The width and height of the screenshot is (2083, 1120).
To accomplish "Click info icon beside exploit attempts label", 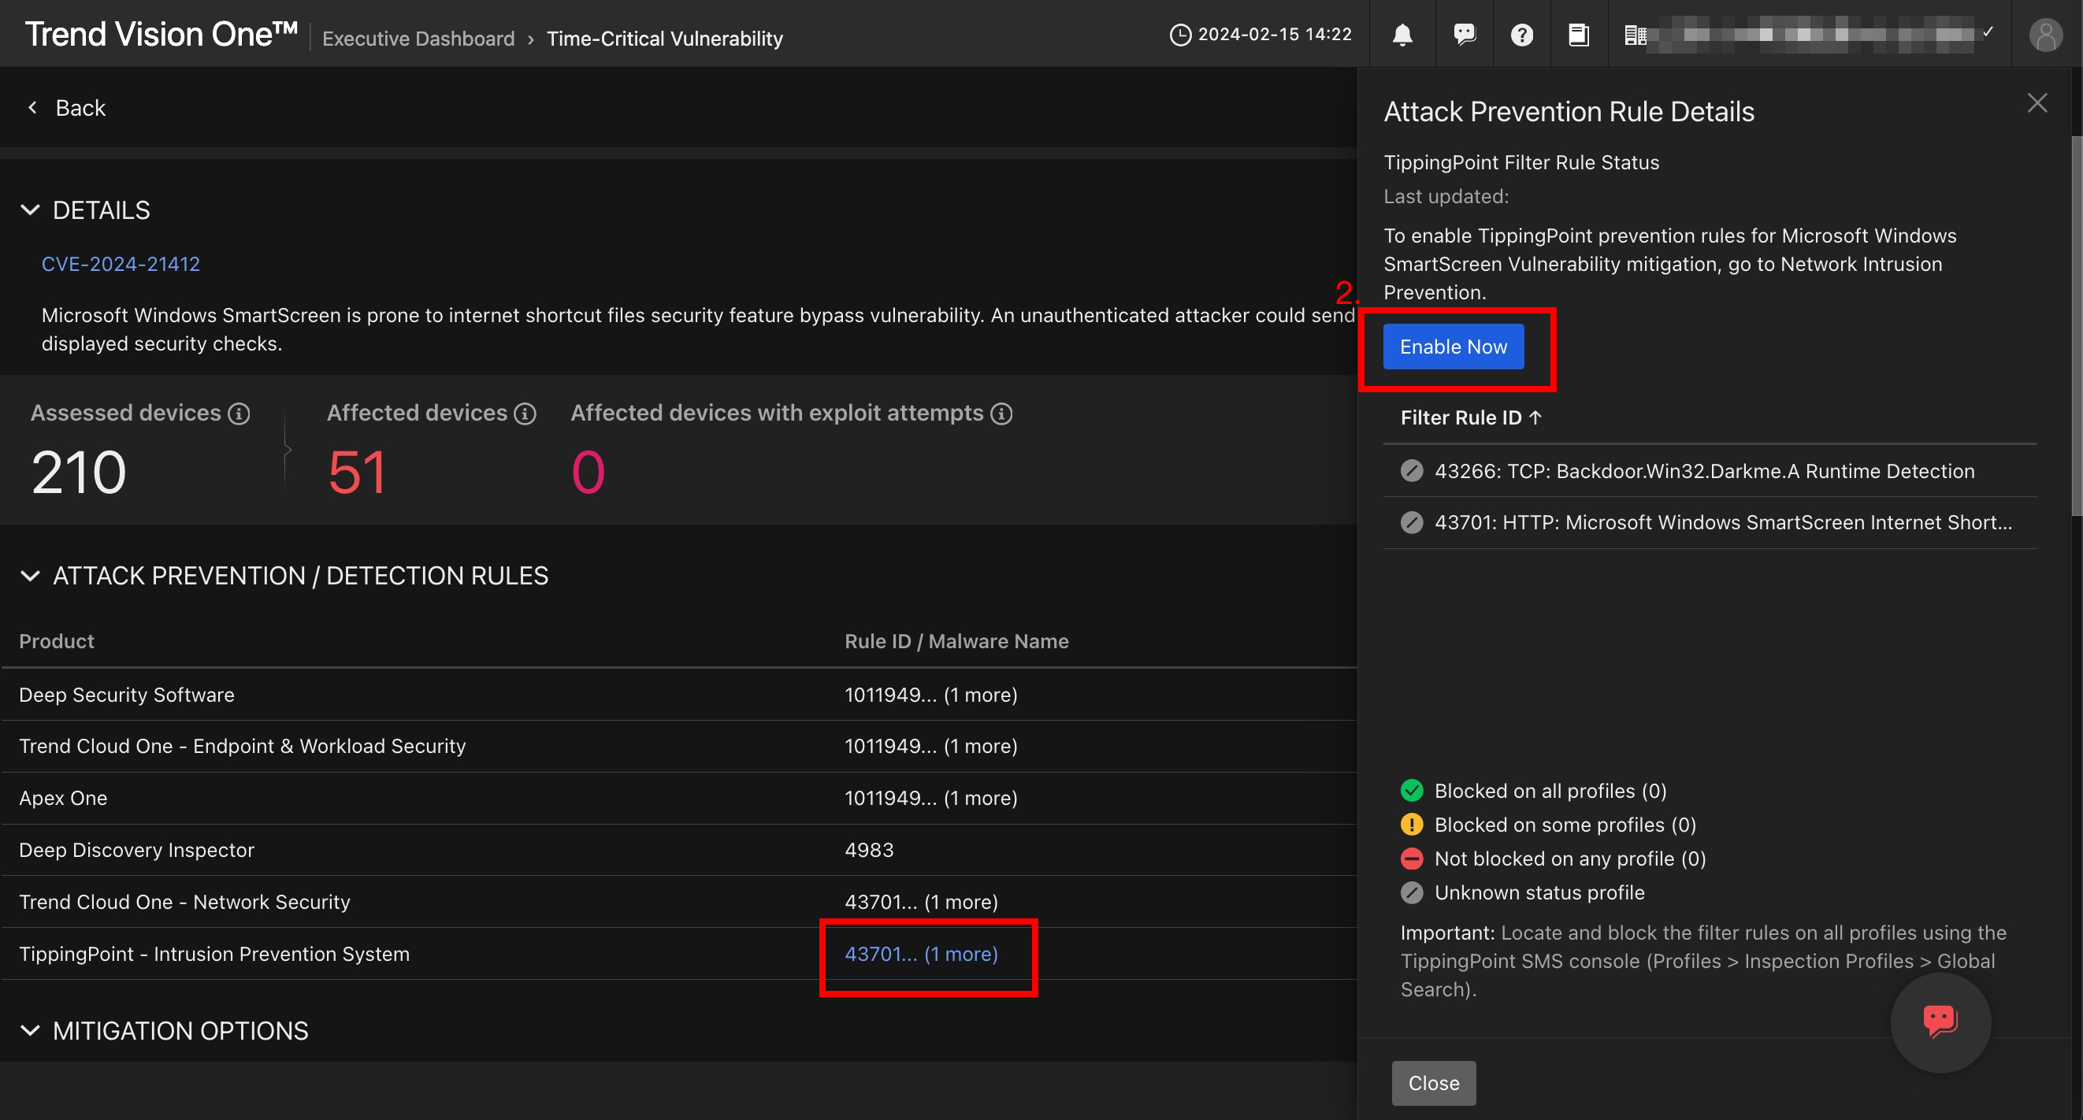I will [1002, 414].
